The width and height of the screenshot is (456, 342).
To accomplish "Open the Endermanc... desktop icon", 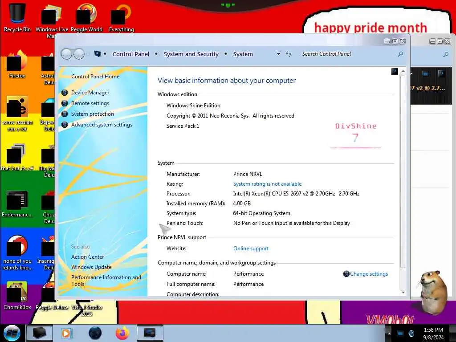I will point(17,204).
